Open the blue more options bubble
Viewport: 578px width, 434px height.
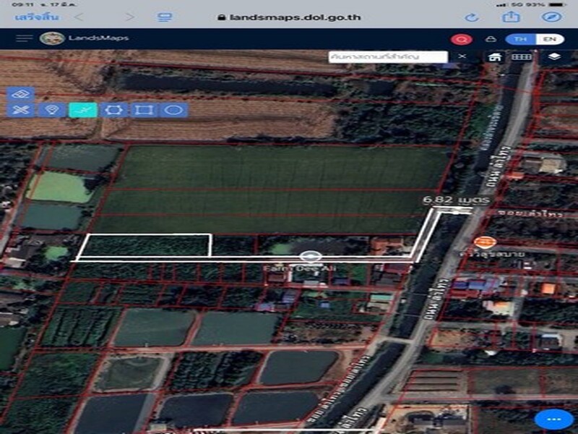point(553,419)
